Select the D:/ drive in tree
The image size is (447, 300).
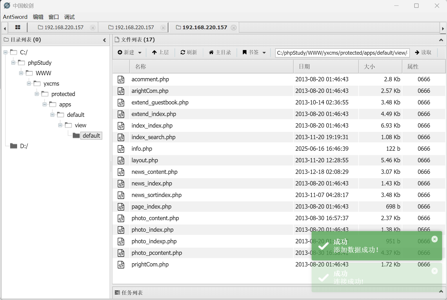point(24,146)
